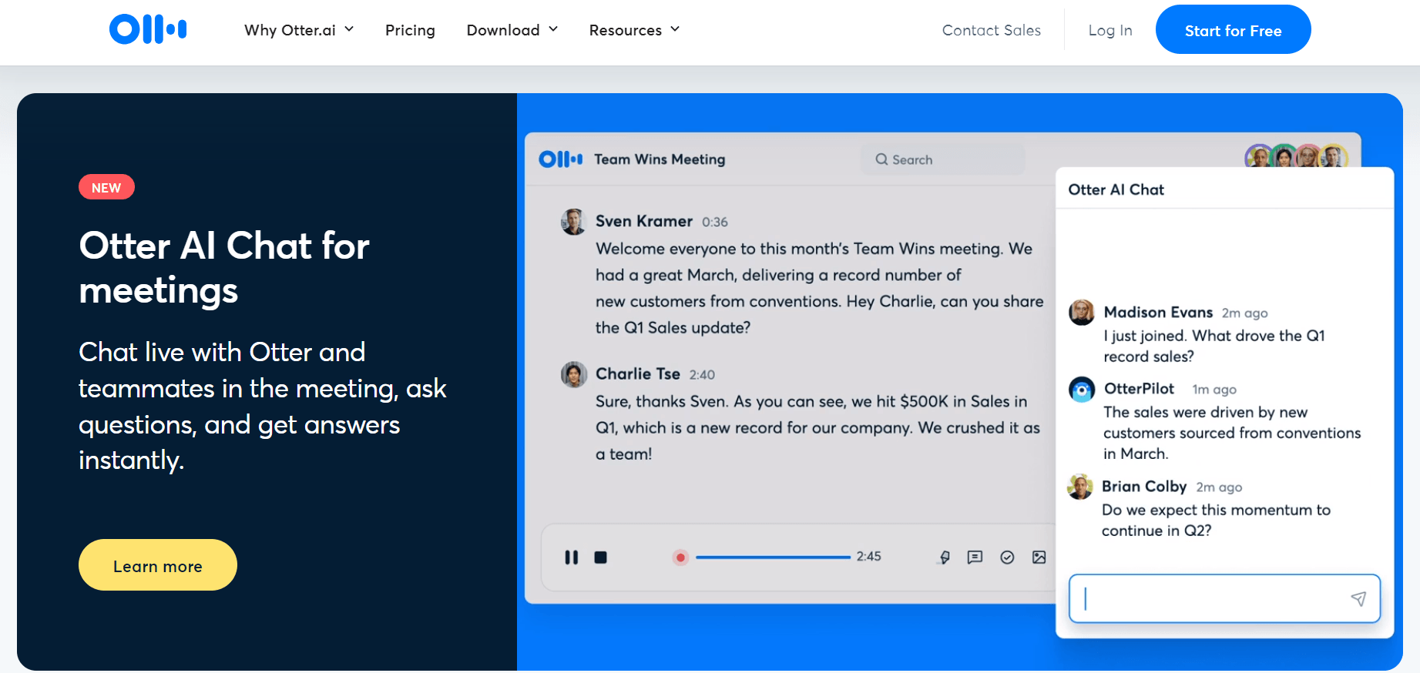
Task: Click the OtterPilot name in the chat
Action: (x=1139, y=388)
